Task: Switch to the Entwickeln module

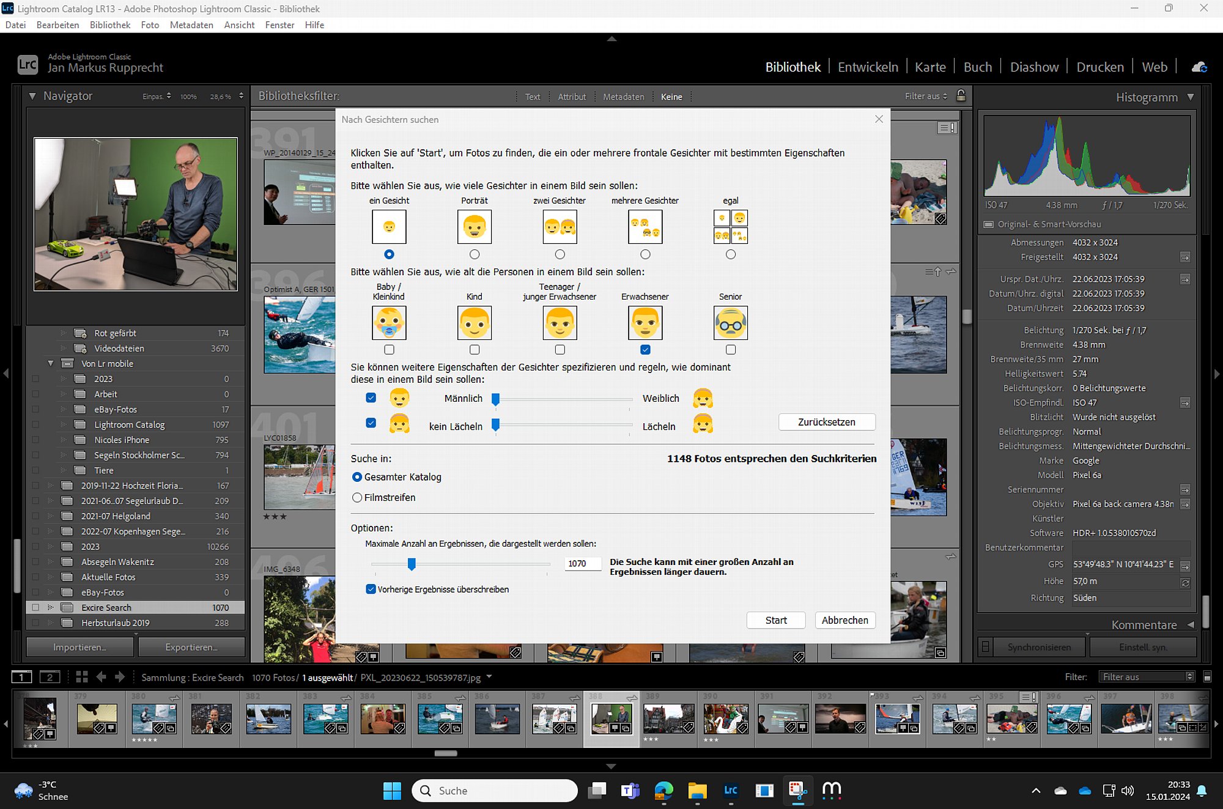Action: point(868,67)
